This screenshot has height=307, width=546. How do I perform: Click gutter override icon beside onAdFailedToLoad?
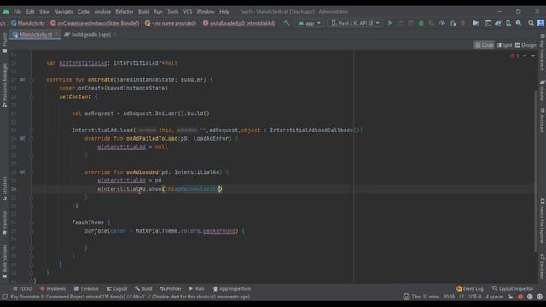23,138
